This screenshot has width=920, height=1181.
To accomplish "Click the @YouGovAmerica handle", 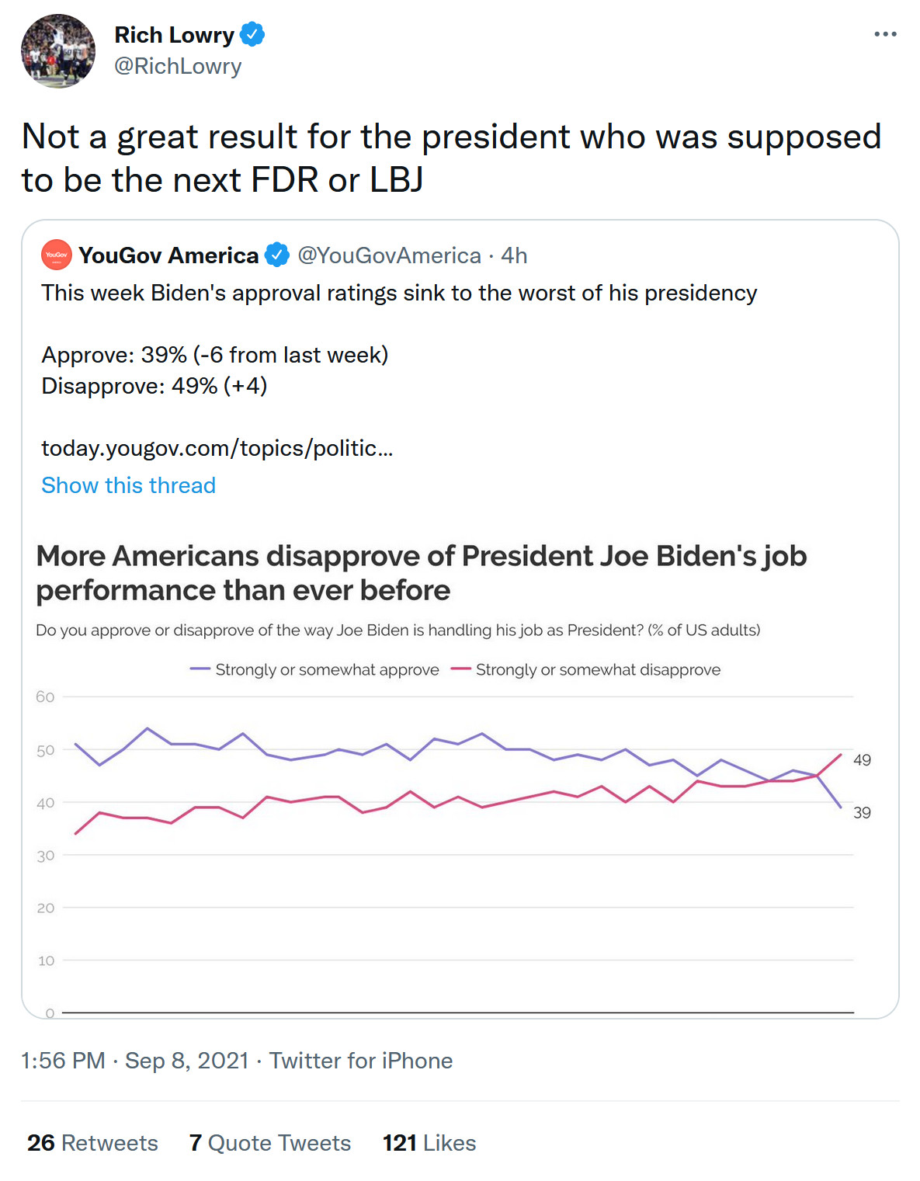I will point(389,255).
